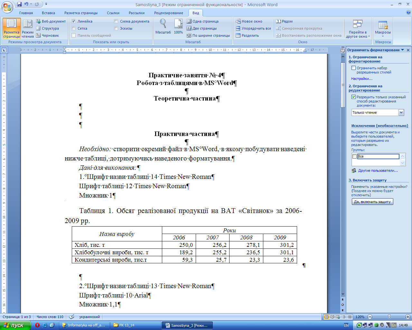Click Другие пользователи... link
This screenshot has width=412, height=330.
point(378,170)
